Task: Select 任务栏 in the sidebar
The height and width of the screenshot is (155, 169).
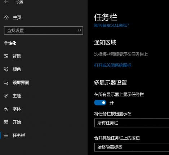Action: 19,135
